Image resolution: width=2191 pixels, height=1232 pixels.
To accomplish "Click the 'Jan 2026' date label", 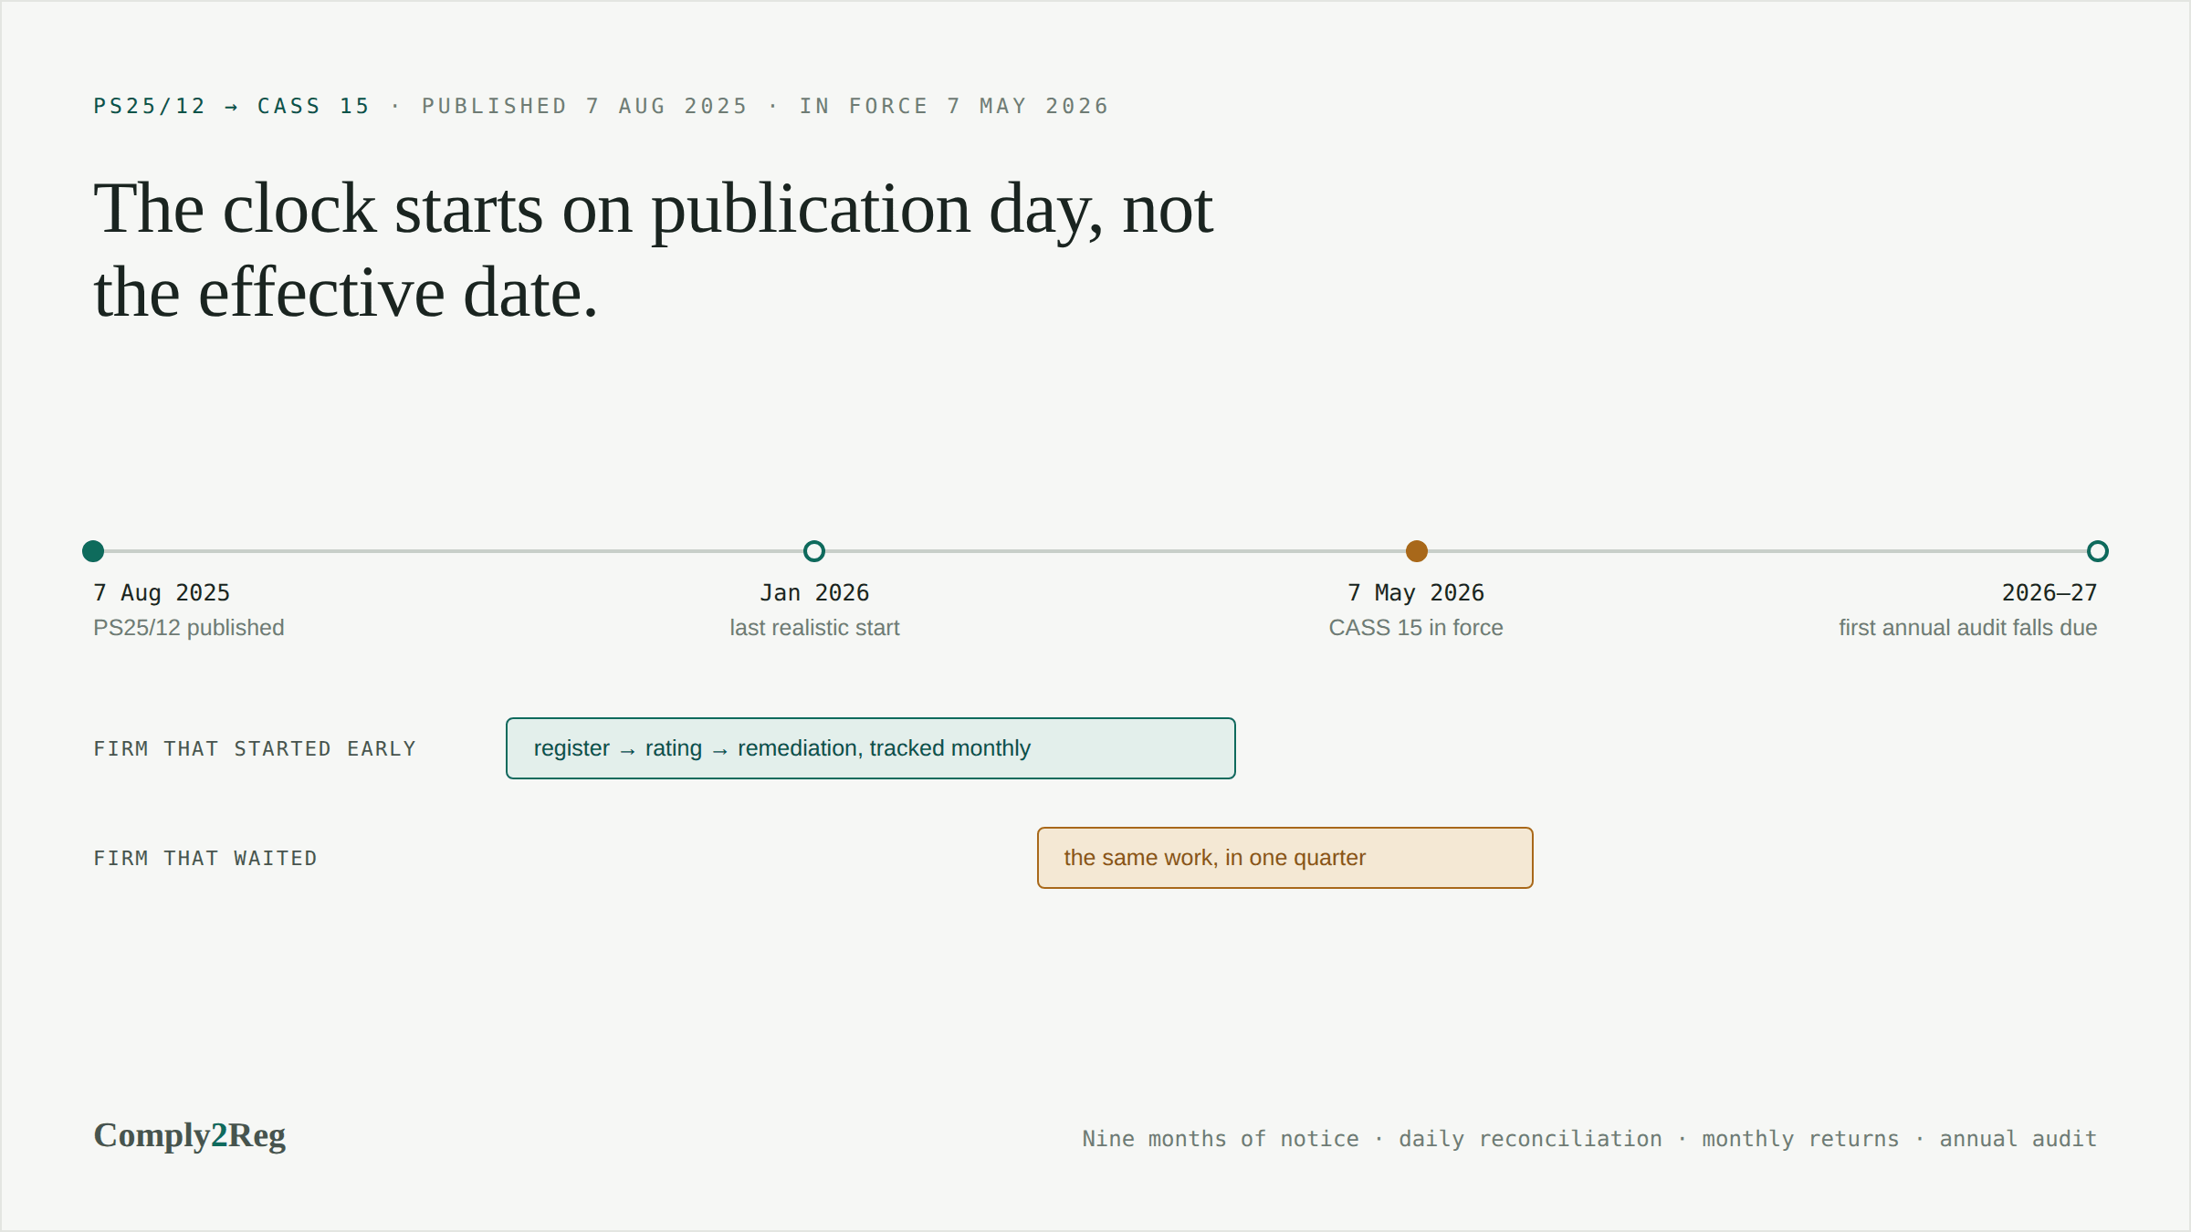I will click(814, 593).
